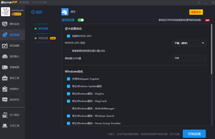
Task: Uncheck Home Group Provider service checkbox
Action: click(x=68, y=123)
